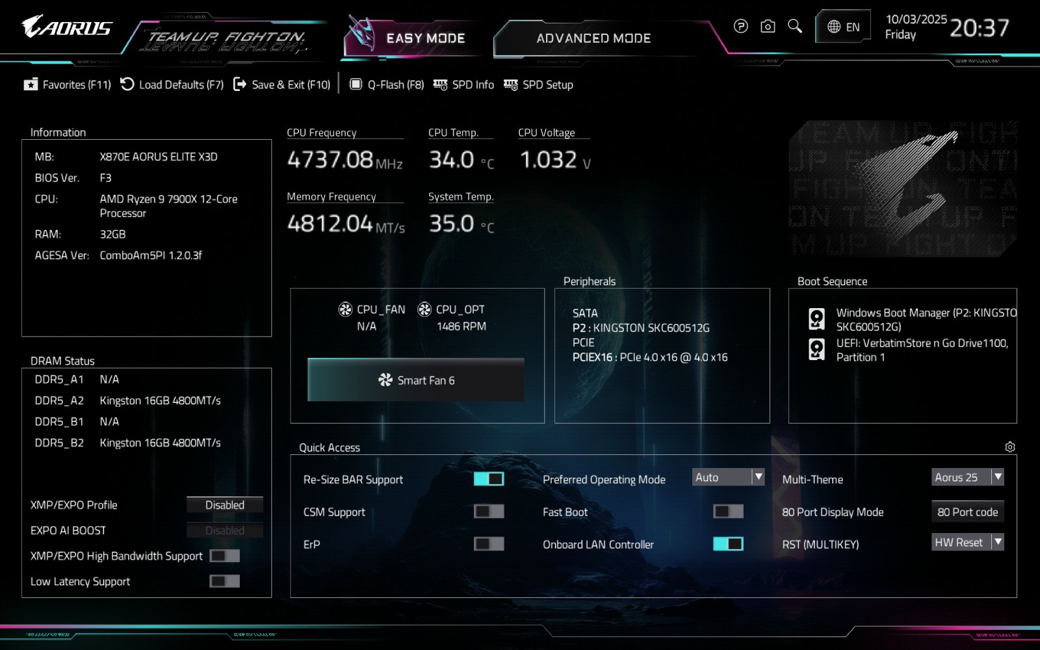
Task: Turn on the Fast Boot toggle
Action: [x=728, y=512]
